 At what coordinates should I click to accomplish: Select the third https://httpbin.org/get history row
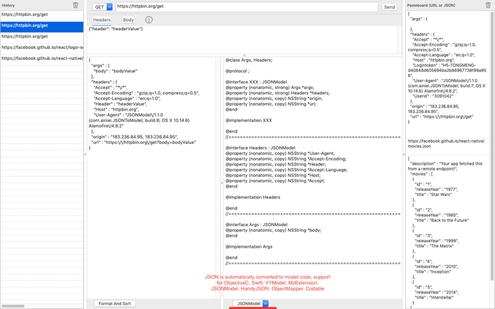(41, 36)
